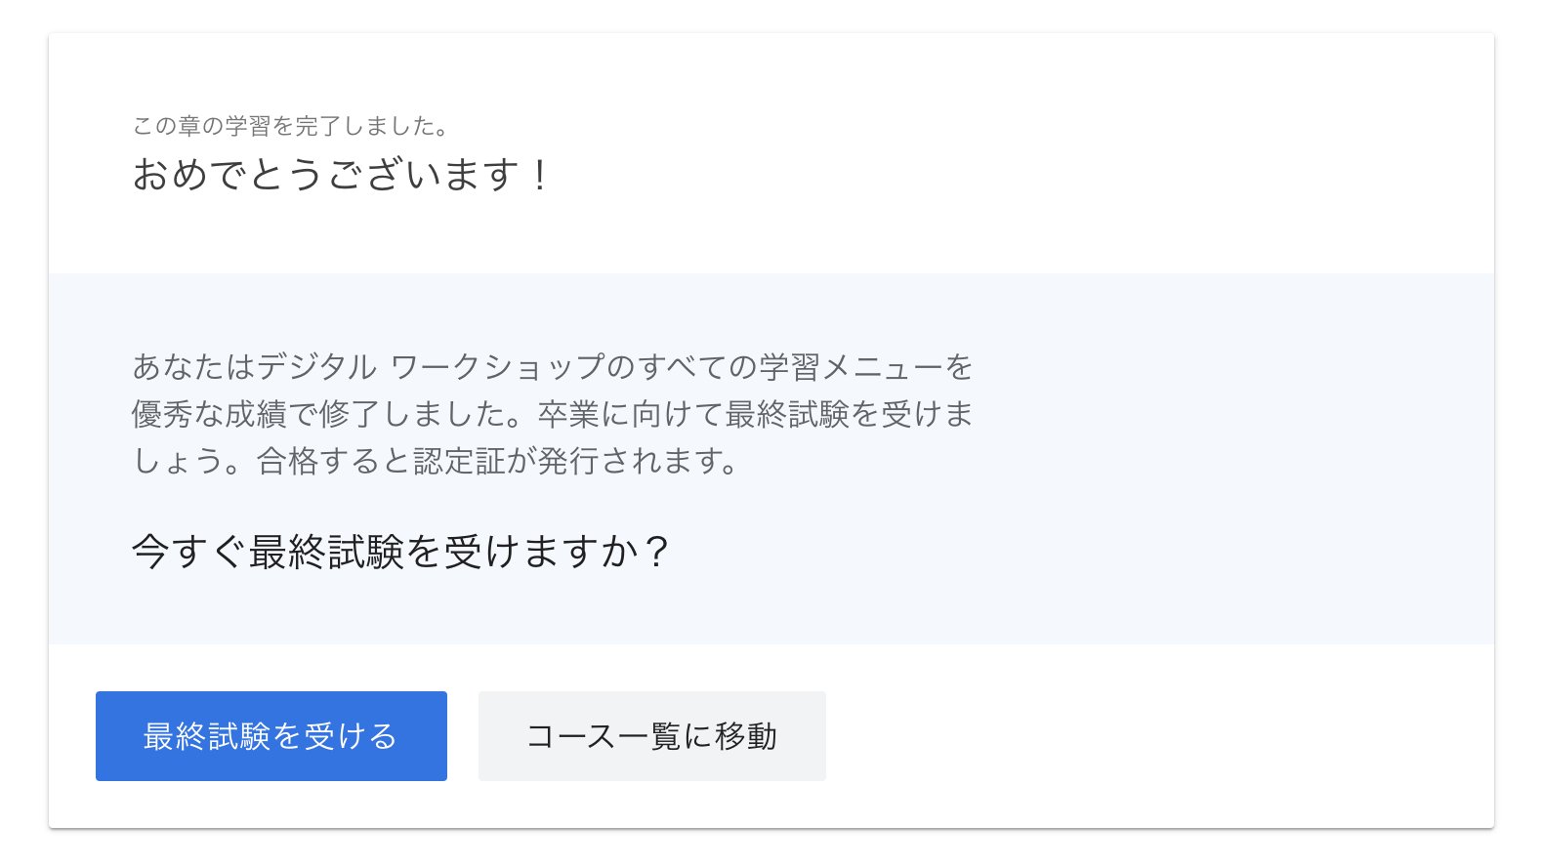
Task: Click あなたは at the paragraph start
Action: coord(193,367)
